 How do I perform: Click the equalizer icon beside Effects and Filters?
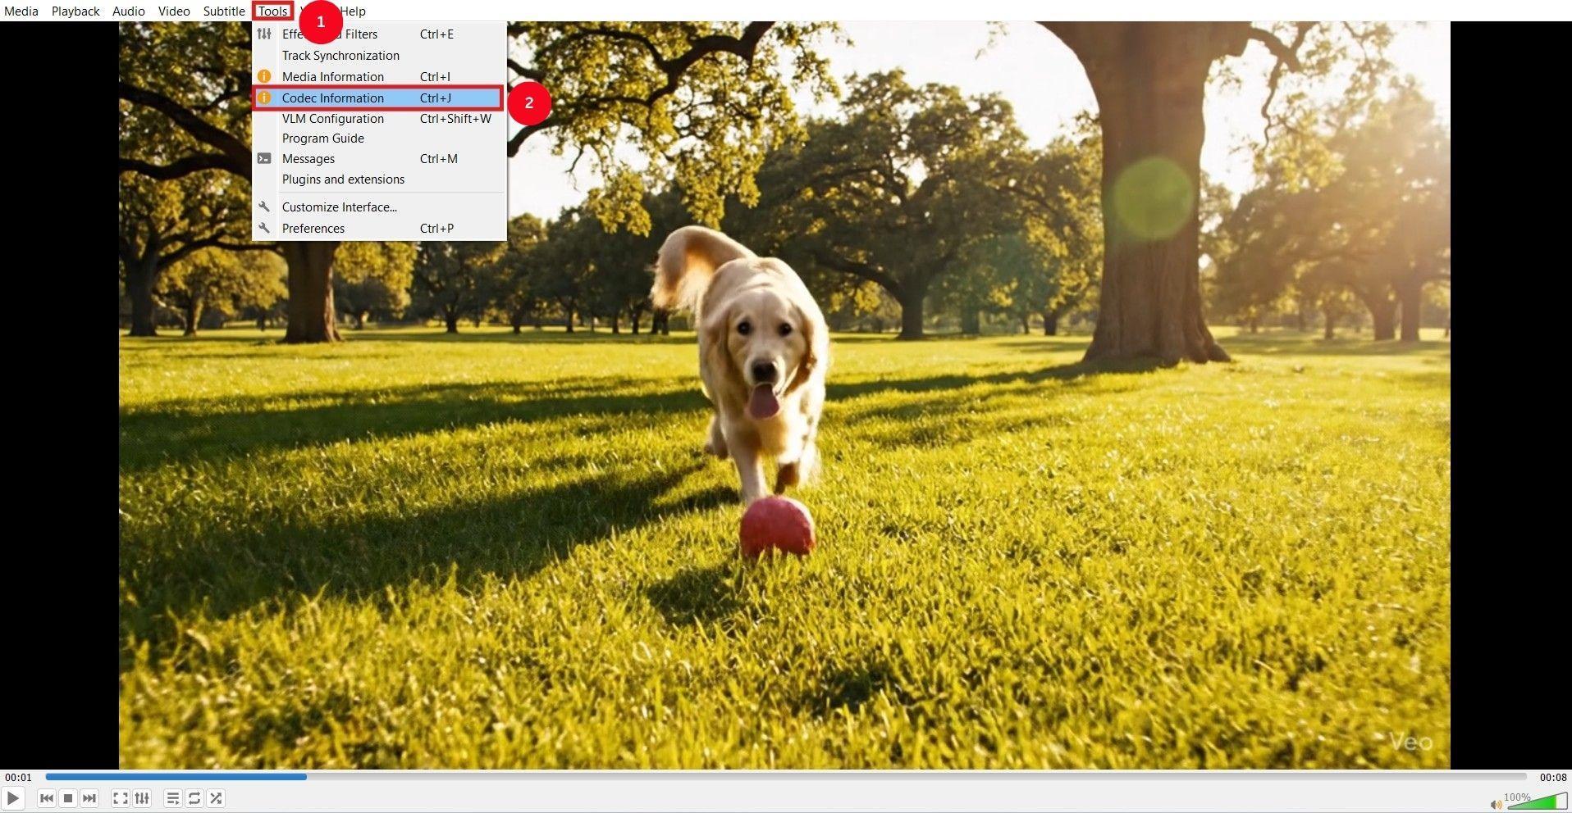[x=264, y=34]
